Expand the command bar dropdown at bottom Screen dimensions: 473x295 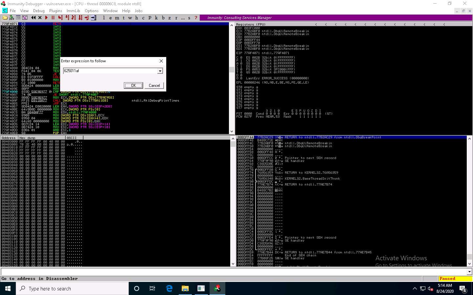coord(469,271)
